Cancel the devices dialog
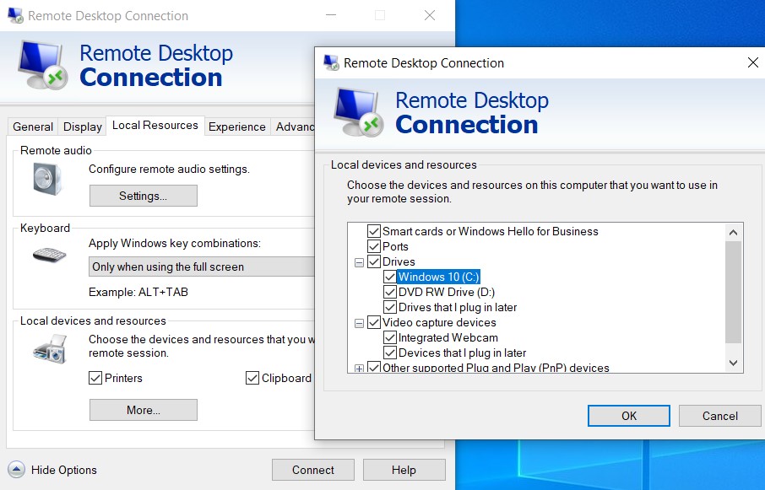Image resolution: width=765 pixels, height=490 pixels. tap(719, 416)
